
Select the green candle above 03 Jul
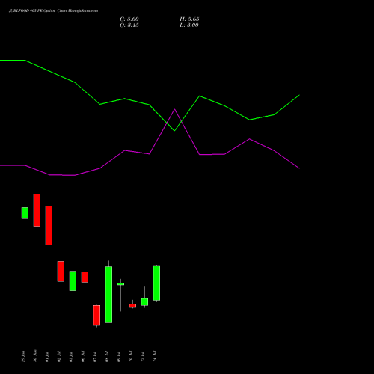73,280
